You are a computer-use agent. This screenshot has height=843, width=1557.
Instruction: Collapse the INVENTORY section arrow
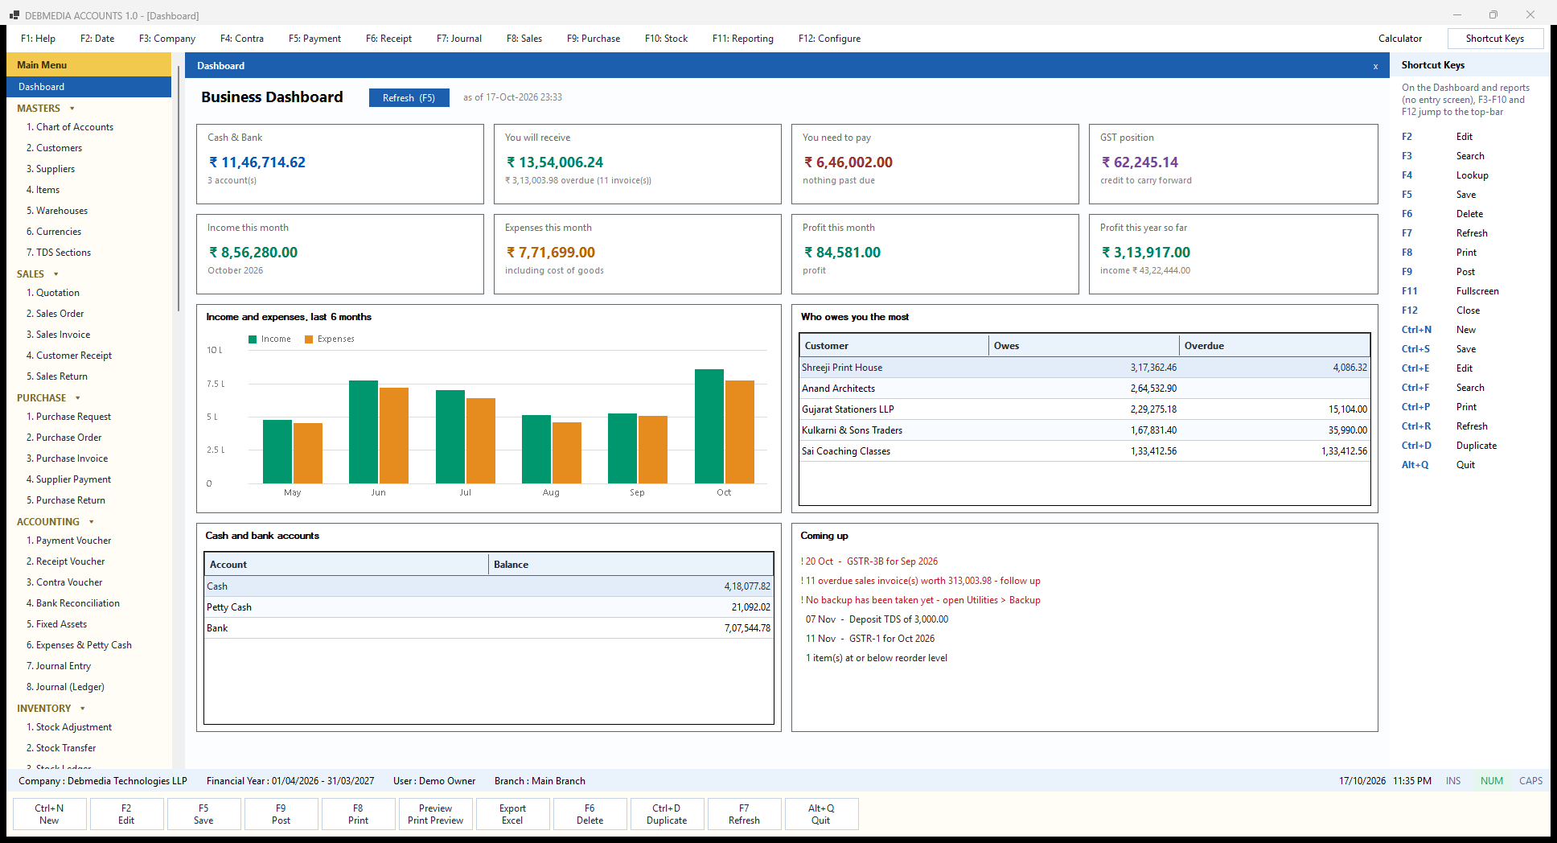[x=83, y=709]
